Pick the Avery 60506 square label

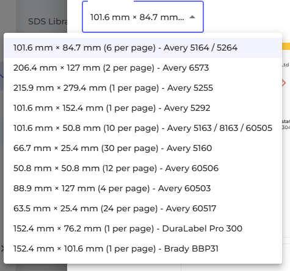click(143, 168)
